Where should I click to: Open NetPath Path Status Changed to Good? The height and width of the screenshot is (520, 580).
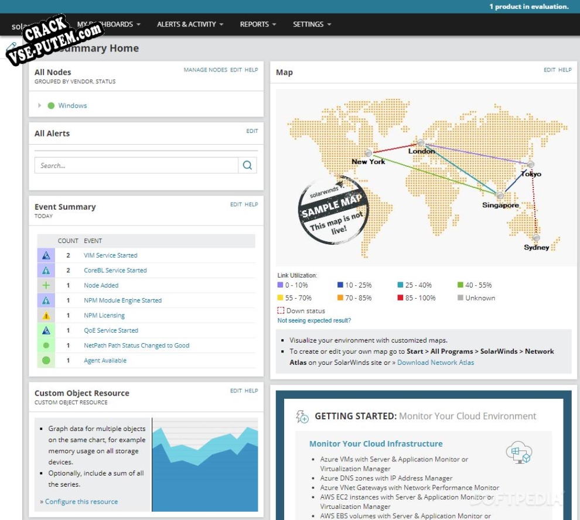tap(137, 345)
